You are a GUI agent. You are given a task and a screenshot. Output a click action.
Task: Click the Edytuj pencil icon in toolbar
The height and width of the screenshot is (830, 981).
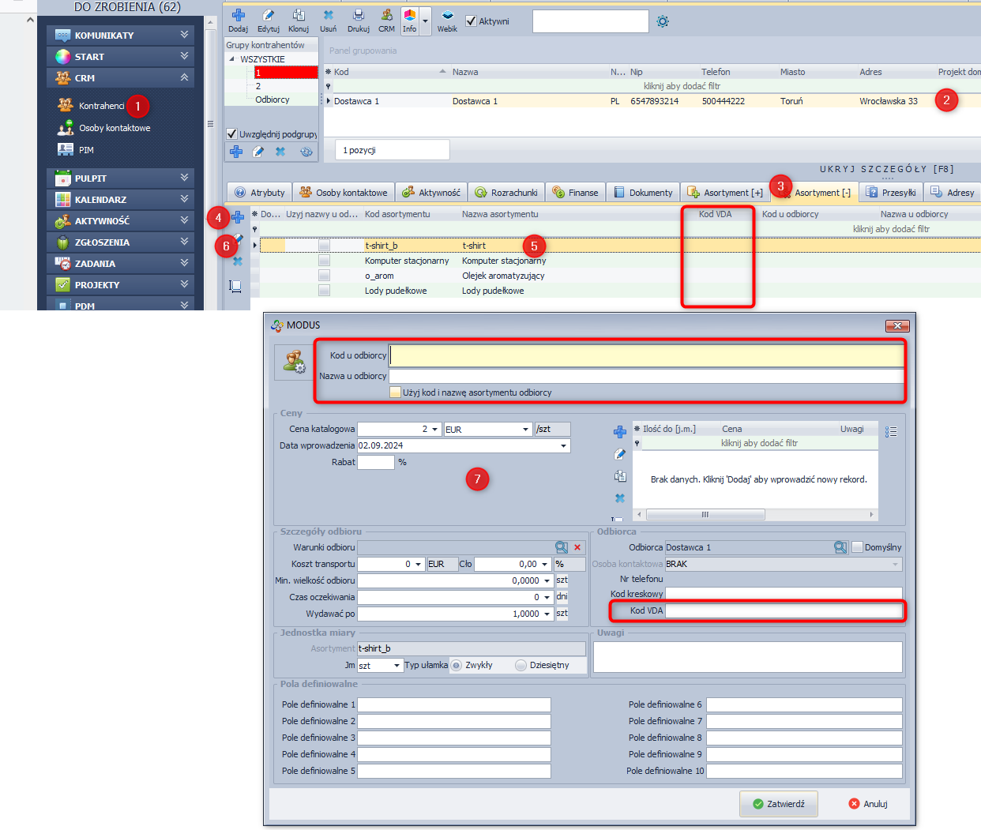268,16
